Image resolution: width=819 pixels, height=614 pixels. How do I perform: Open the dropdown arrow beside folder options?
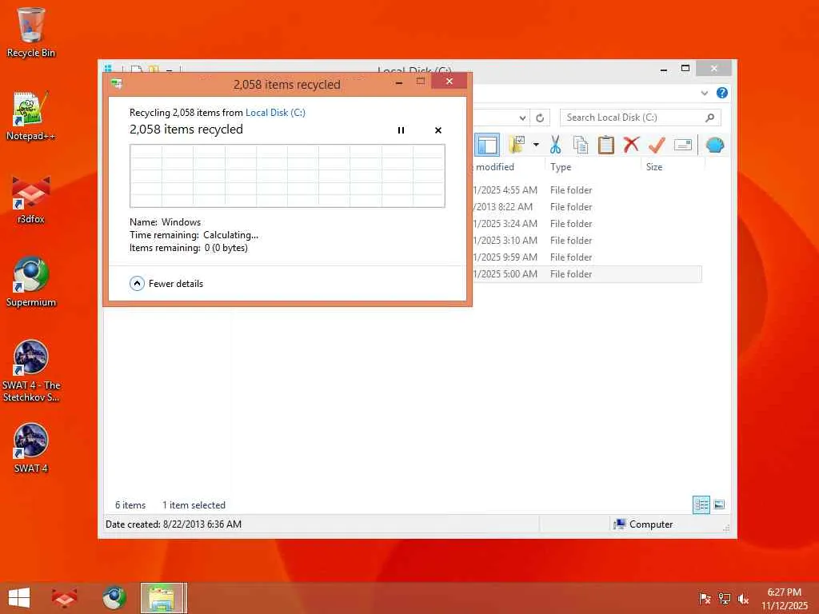pos(536,145)
